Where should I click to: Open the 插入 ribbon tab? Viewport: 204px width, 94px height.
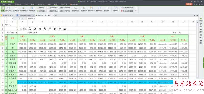[10, 4]
